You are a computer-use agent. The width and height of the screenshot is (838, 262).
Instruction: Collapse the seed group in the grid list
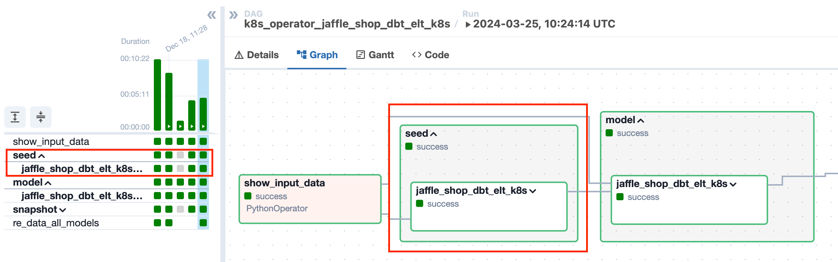point(42,156)
